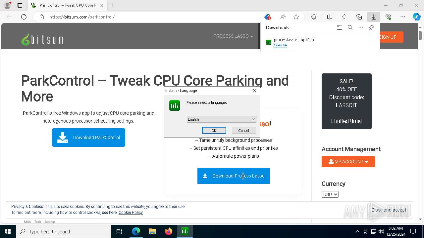Image resolution: width=424 pixels, height=238 pixels.
Task: Toggle the Downloads toolbar button
Action: pyautogui.click(x=373, y=17)
